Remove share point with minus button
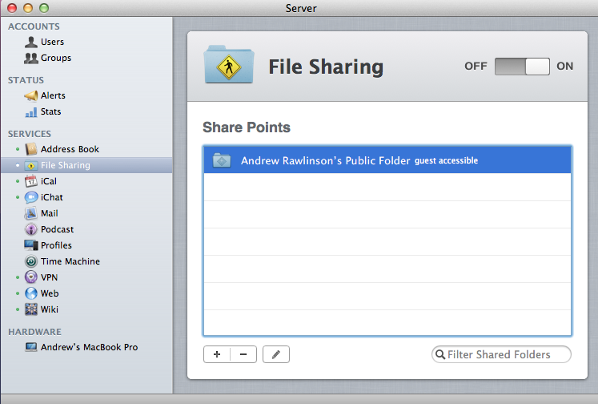Image resolution: width=598 pixels, height=404 pixels. pyautogui.click(x=243, y=354)
